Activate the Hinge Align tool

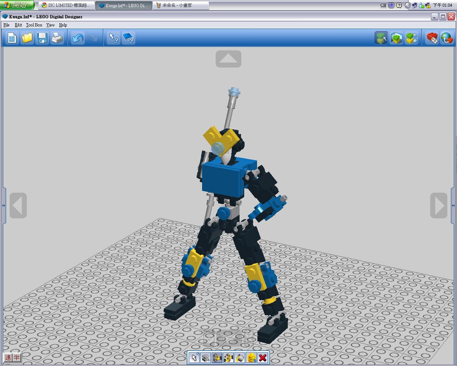point(228,357)
